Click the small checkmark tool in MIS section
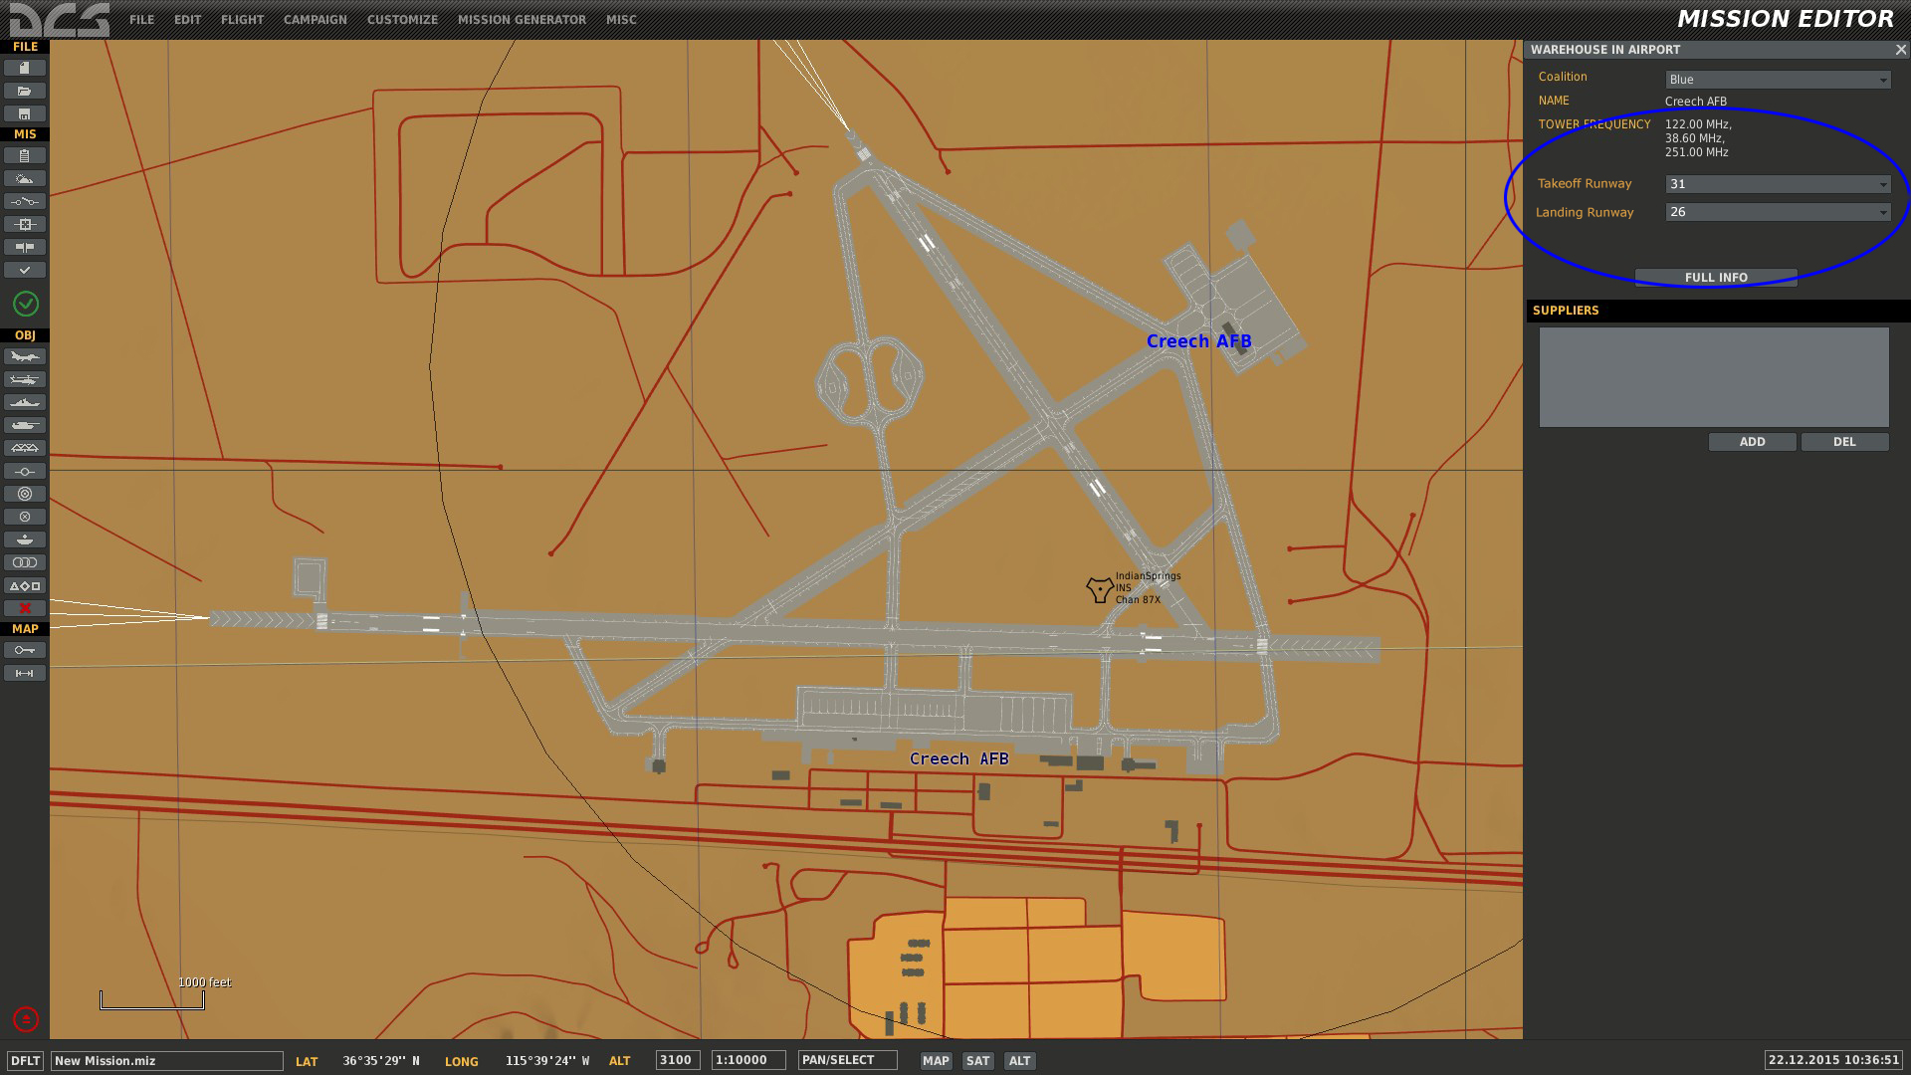The width and height of the screenshot is (1911, 1075). [x=25, y=270]
